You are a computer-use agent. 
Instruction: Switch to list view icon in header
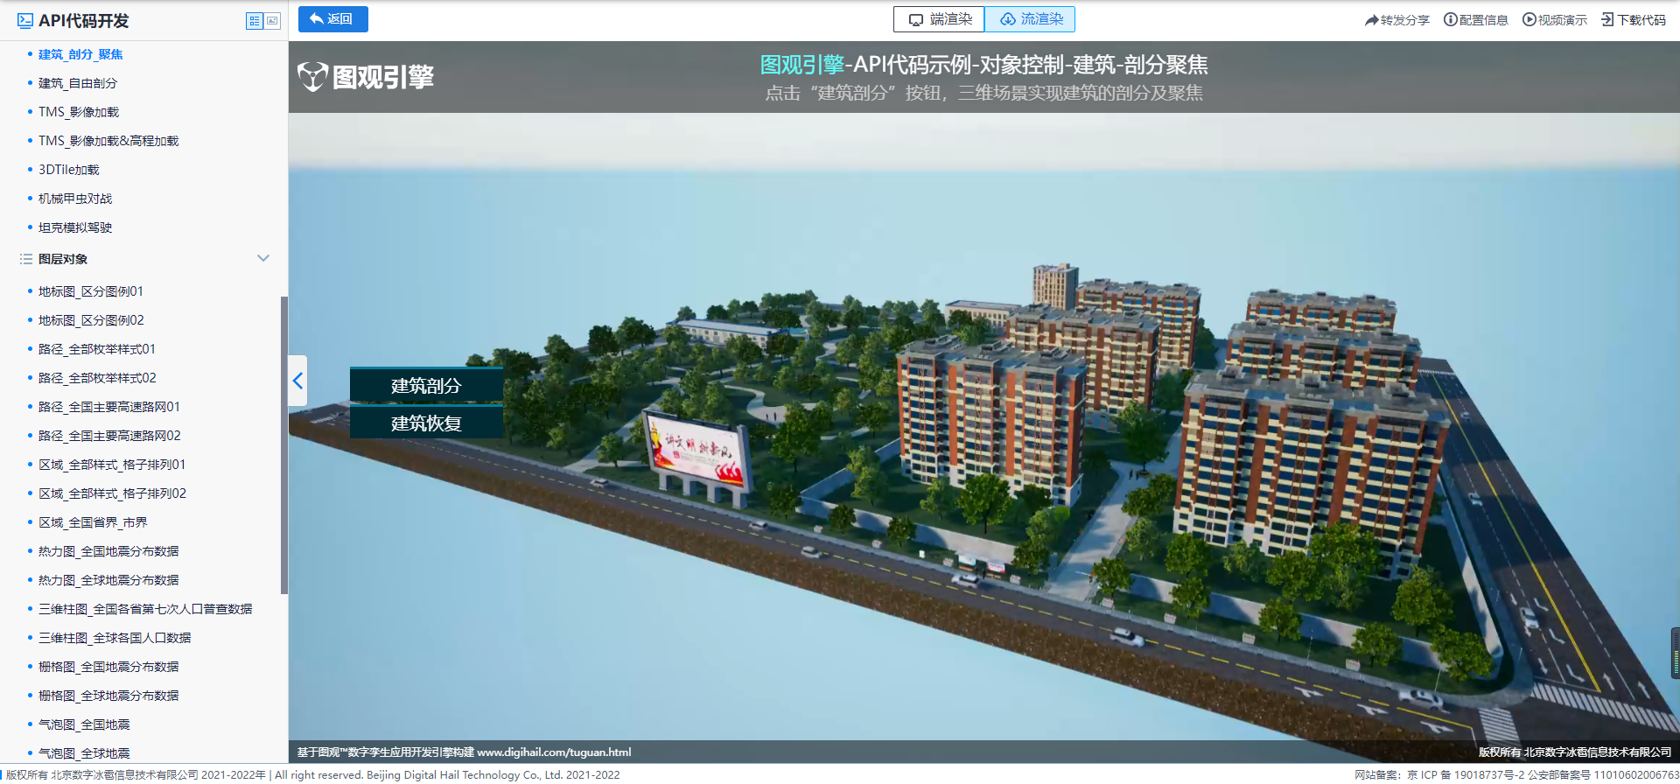point(255,21)
